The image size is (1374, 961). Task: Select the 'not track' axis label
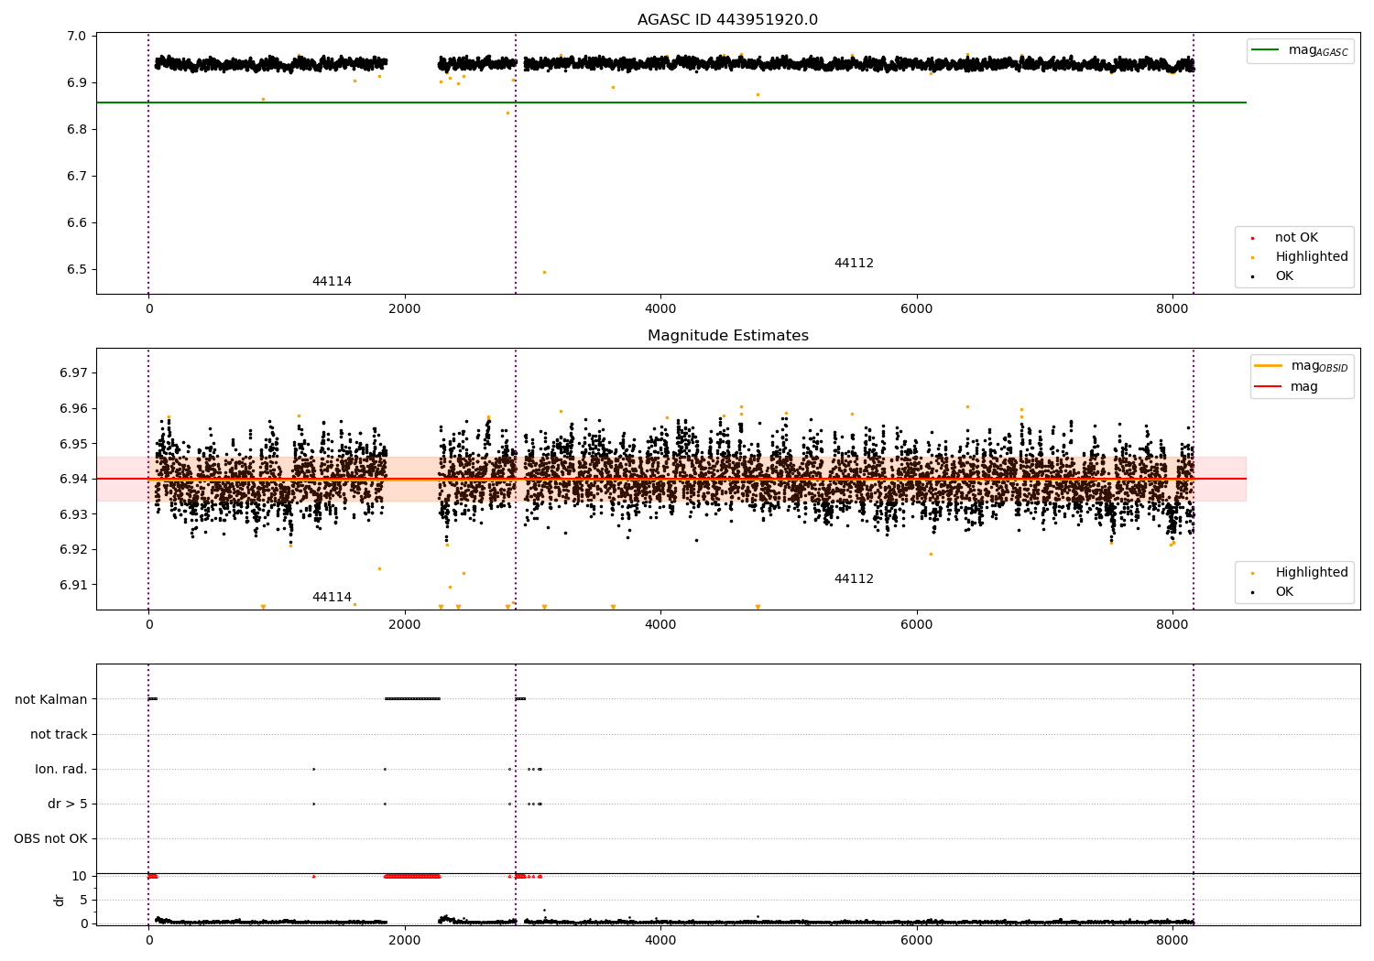(x=59, y=734)
